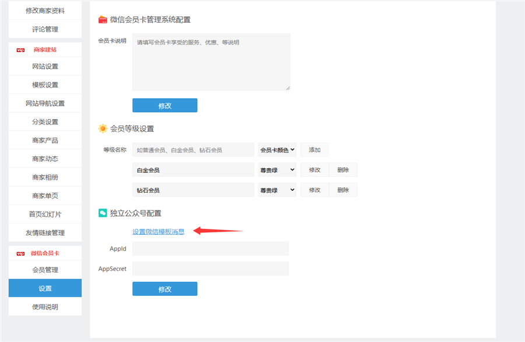The image size is (525, 342).
Task: Click the red VIP badge next to 商家建站
Action: pyautogui.click(x=20, y=50)
